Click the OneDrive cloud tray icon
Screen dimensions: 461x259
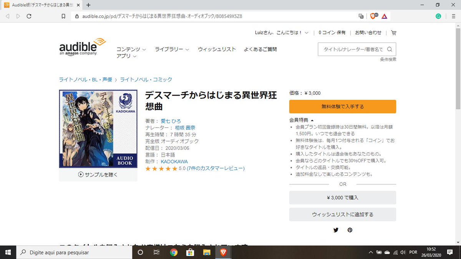pyautogui.click(x=387, y=252)
